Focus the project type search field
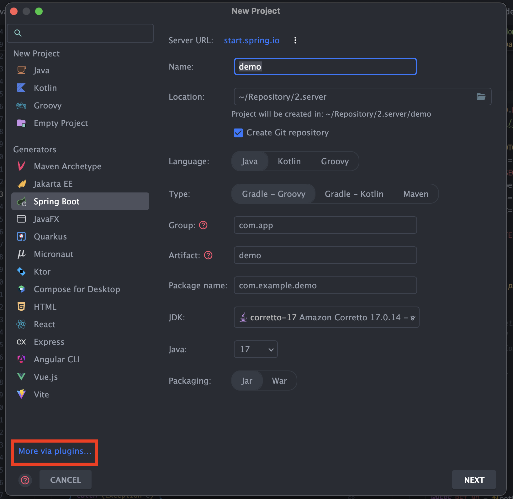513x499 pixels. [x=80, y=33]
